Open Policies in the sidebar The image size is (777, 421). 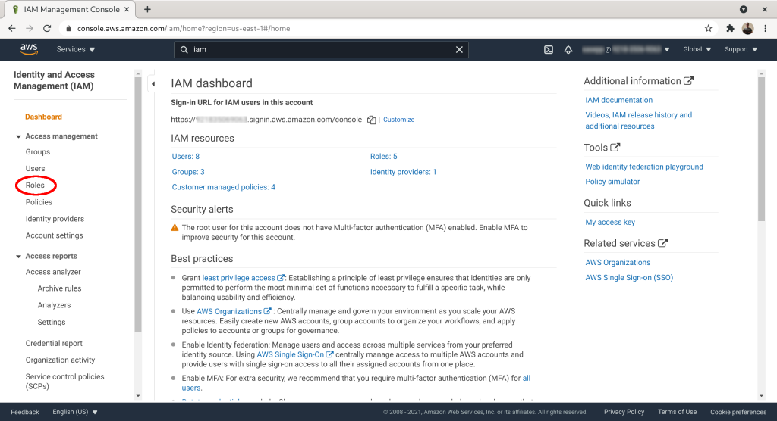point(39,202)
